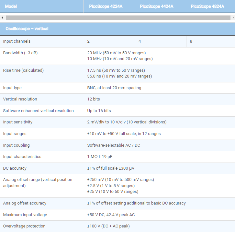235x232 pixels.
Task: Click the right scroll arrow of horizontal scrollbar
Action: coord(233,18)
